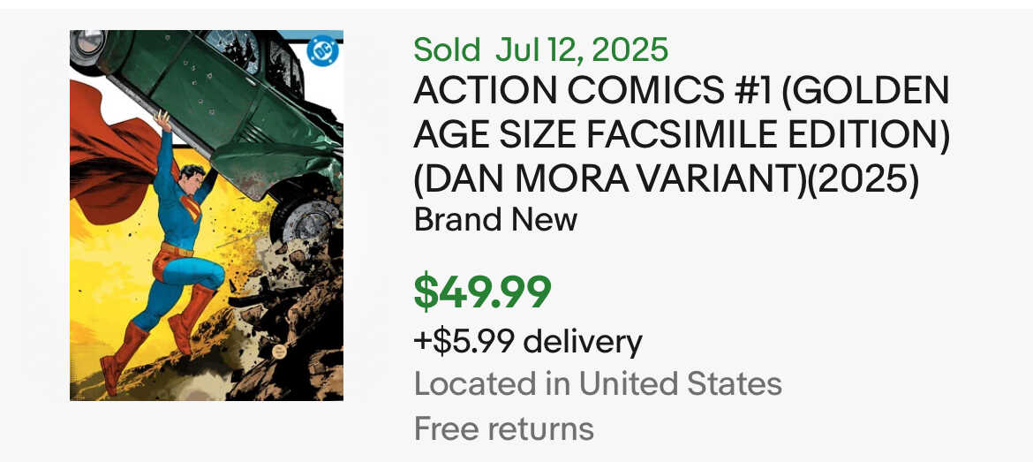The height and width of the screenshot is (462, 1033).
Task: Click Superman's red cape on cover
Action: pyautogui.click(x=110, y=159)
